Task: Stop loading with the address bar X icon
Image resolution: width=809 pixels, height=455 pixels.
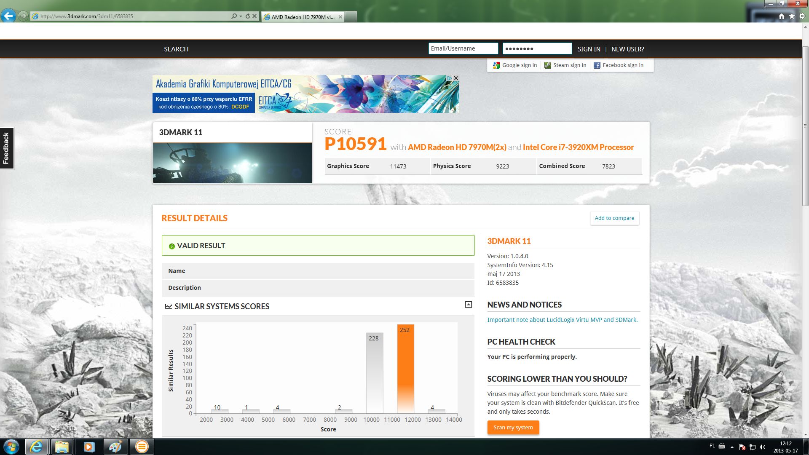Action: (254, 16)
